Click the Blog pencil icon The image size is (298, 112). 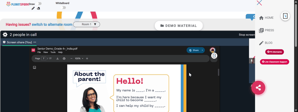261,43
